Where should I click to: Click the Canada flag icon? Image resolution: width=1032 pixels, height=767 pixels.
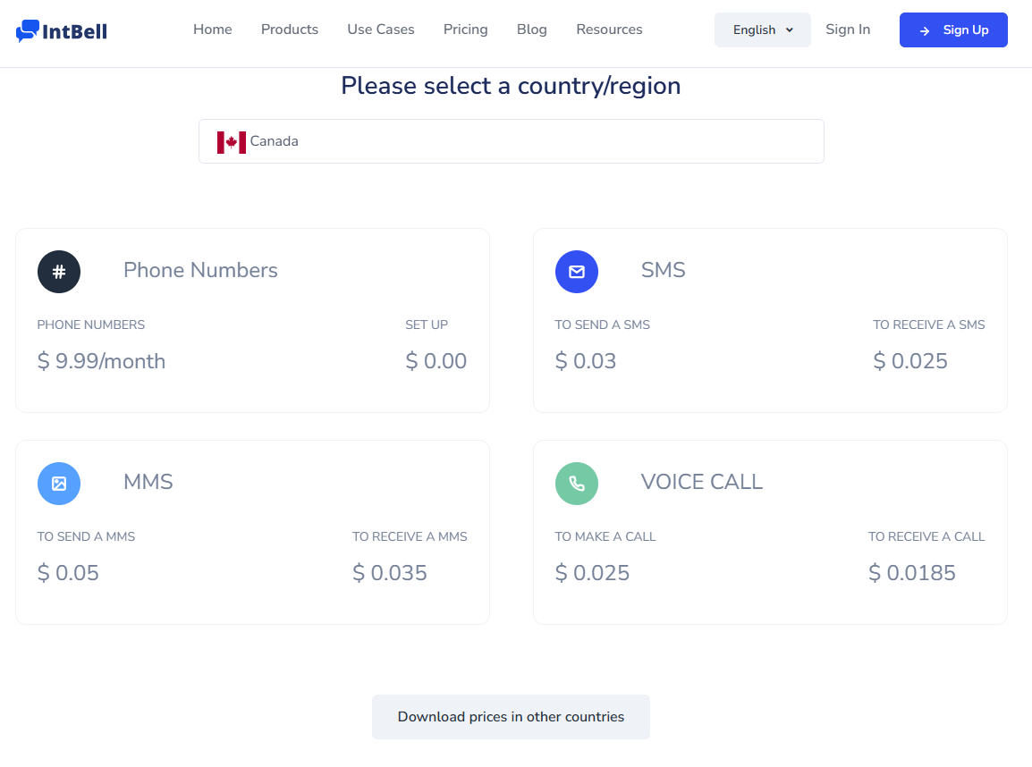[x=232, y=142]
